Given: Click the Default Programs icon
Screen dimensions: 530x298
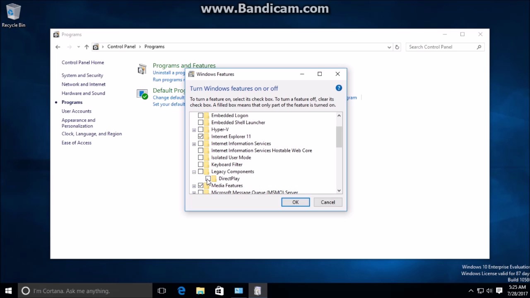Looking at the screenshot, I should pyautogui.click(x=142, y=94).
